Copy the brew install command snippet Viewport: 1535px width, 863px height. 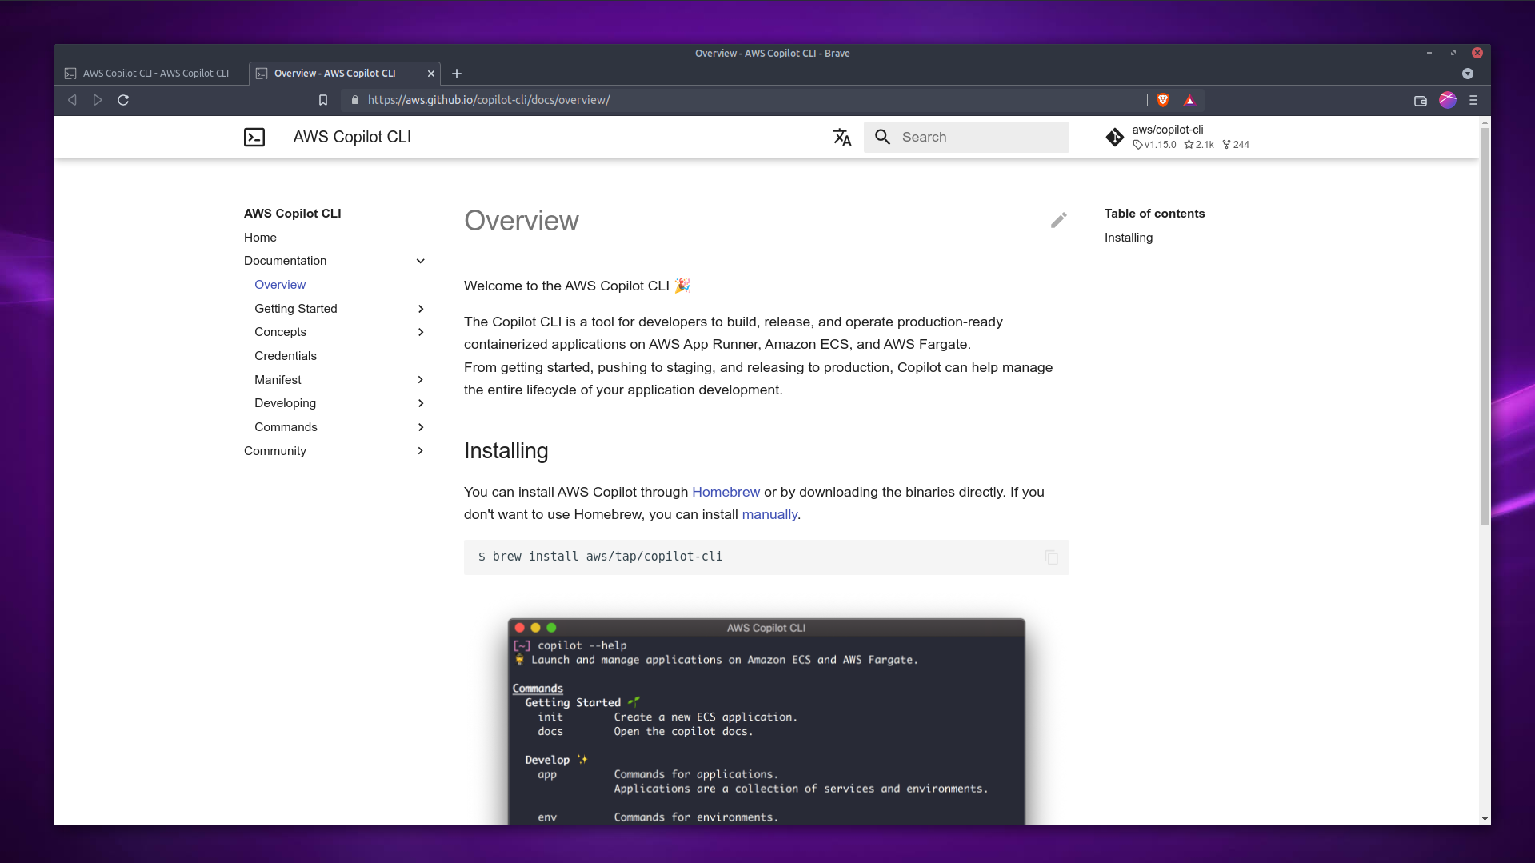(1050, 557)
